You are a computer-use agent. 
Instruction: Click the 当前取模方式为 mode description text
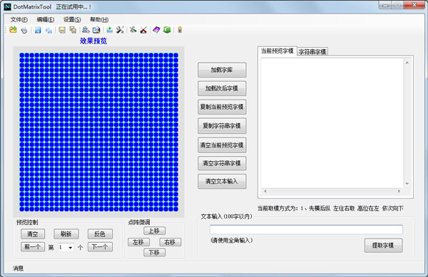(330, 209)
